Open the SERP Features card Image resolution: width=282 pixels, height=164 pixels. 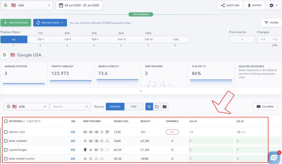coord(164,75)
